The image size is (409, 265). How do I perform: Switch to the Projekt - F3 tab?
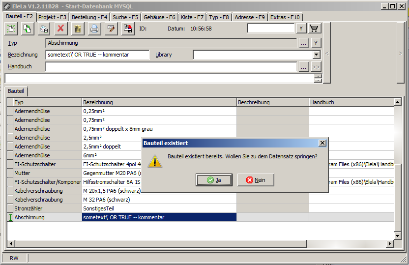tap(52, 17)
